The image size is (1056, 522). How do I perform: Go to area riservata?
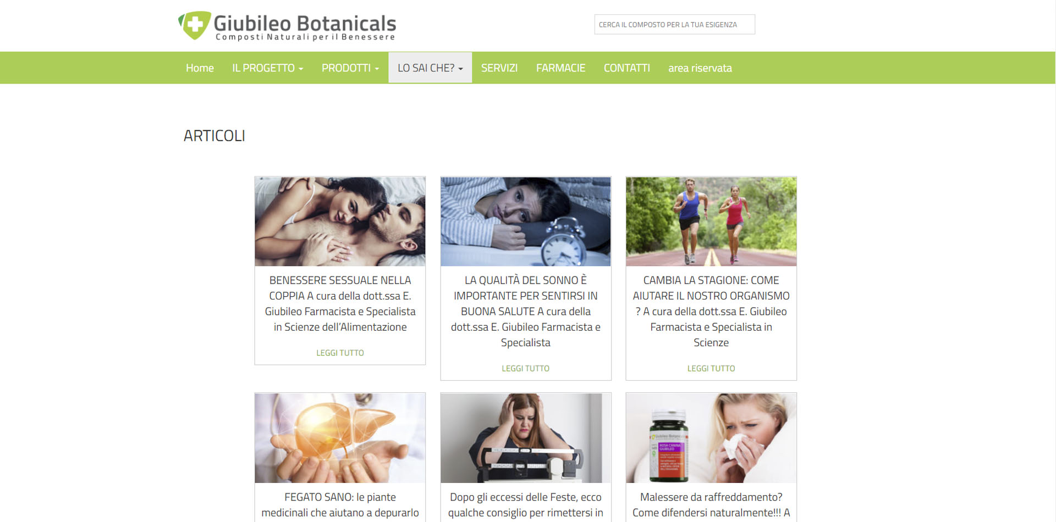(700, 68)
